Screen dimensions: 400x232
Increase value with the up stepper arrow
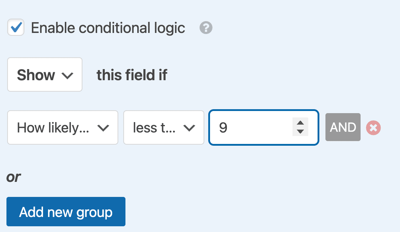click(300, 123)
